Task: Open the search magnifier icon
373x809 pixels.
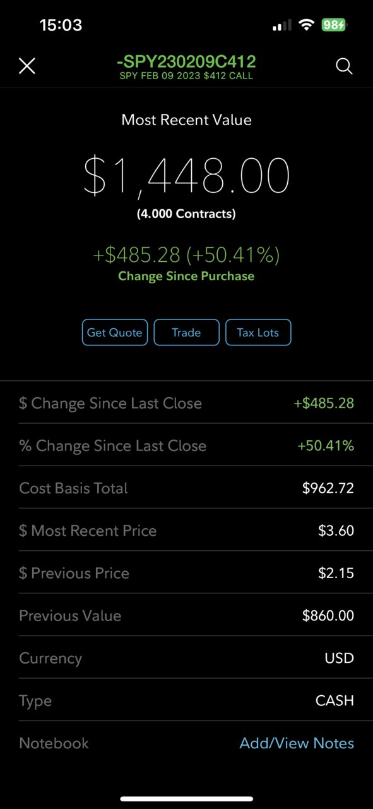Action: (344, 66)
